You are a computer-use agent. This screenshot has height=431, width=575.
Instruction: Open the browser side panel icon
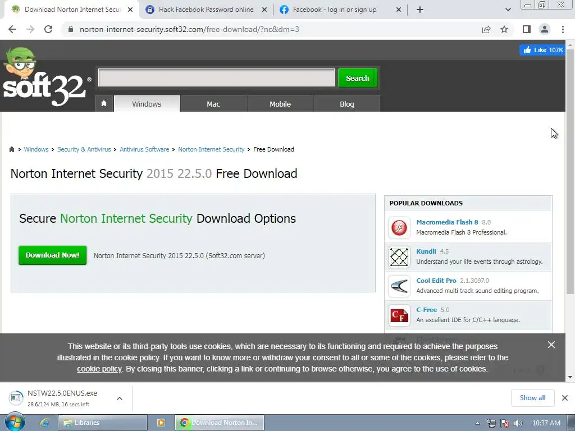click(527, 29)
